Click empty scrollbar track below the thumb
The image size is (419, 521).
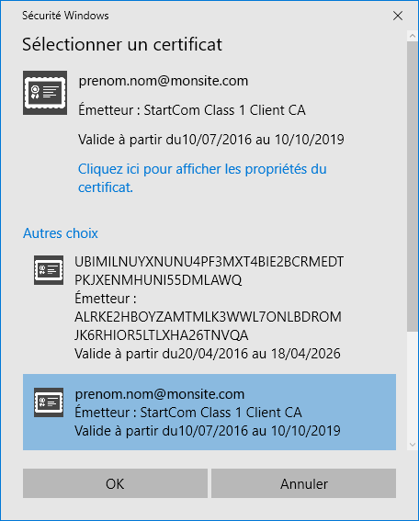click(413, 385)
